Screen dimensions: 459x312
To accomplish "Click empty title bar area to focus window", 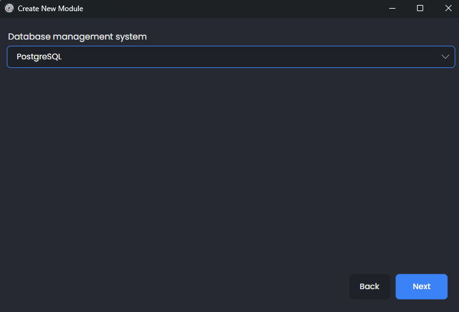I will [235, 9].
